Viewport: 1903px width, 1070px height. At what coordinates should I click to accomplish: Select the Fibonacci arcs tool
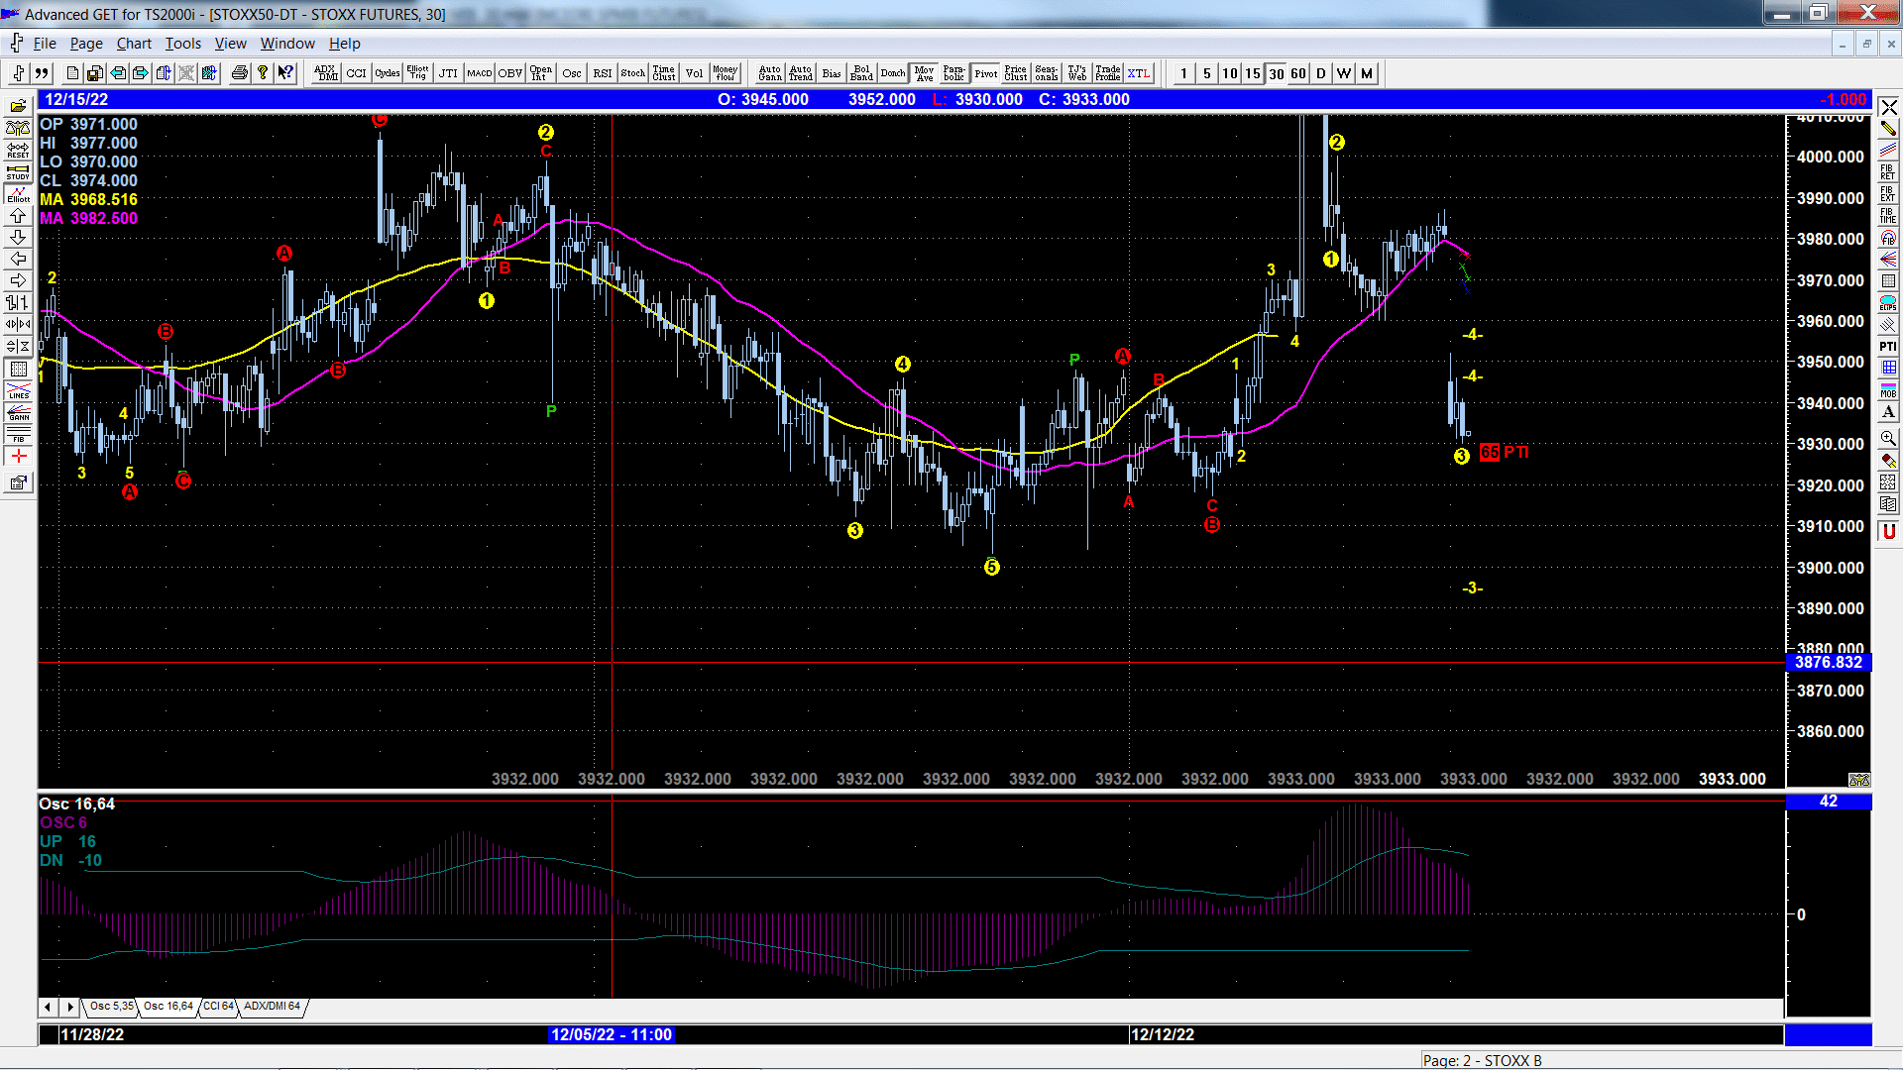click(1888, 238)
